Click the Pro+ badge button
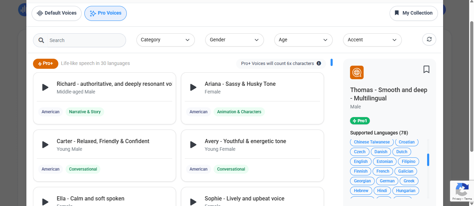 [45, 64]
